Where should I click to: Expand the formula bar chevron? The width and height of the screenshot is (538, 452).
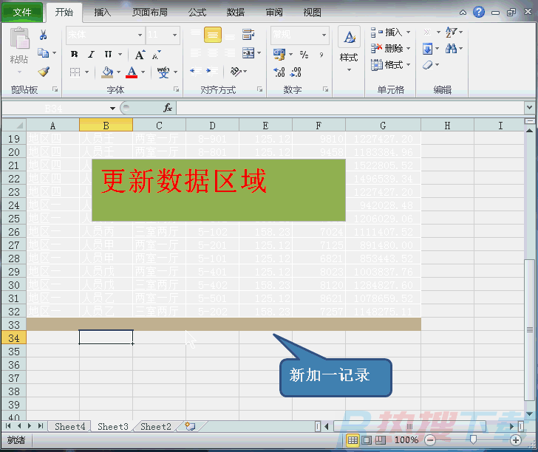pos(529,107)
